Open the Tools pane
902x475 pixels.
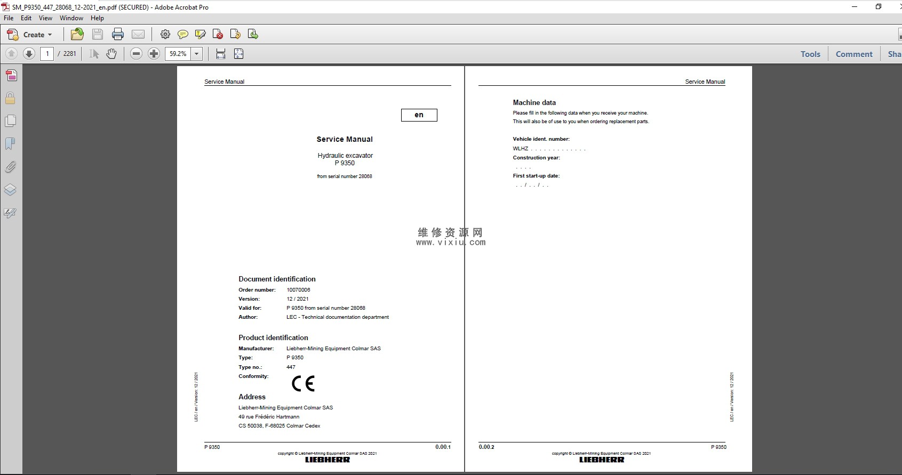[x=810, y=54]
